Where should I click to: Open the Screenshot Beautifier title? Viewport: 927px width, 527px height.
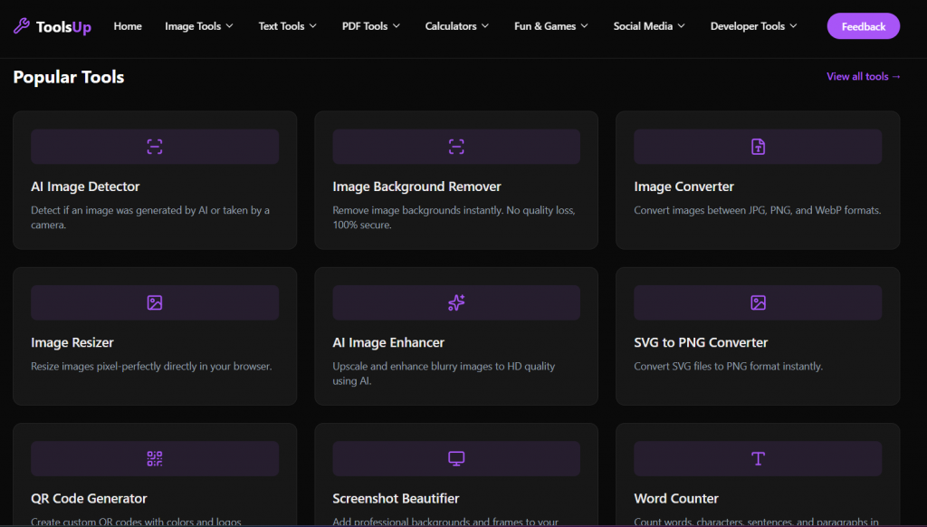click(396, 499)
